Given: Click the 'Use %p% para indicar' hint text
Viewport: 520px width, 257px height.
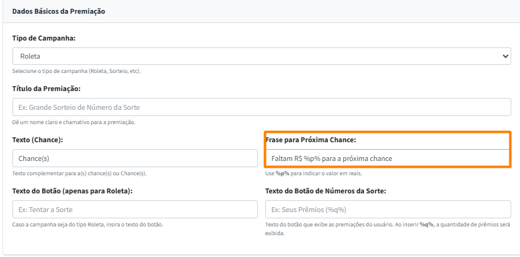Looking at the screenshot, I should 315,173.
